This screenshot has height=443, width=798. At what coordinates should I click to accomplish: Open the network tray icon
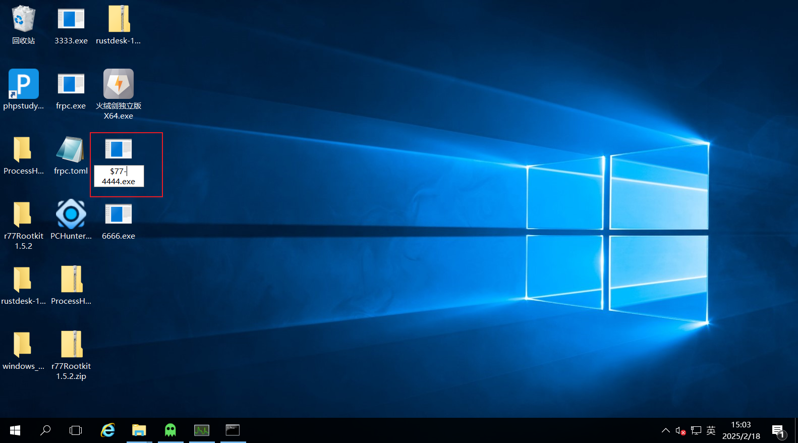(696, 430)
